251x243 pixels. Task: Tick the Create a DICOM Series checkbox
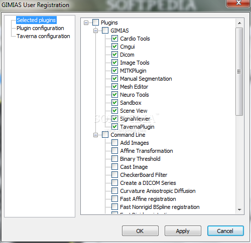(114, 183)
